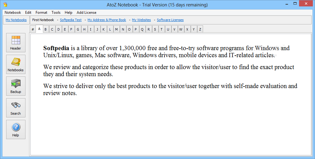Switch to the I tab
This screenshot has width=315, height=159.
[90, 29]
